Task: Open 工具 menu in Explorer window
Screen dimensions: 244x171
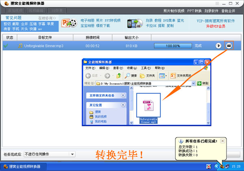Action: (x=146, y=68)
